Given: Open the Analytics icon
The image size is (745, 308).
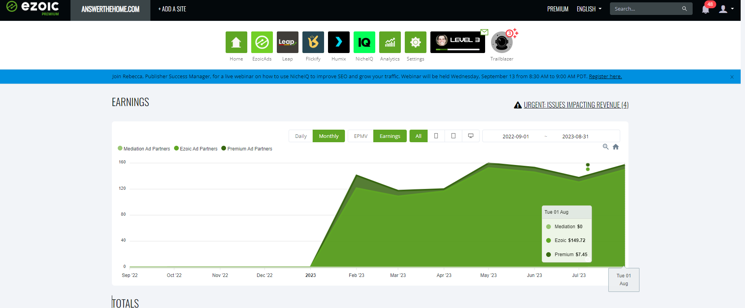Looking at the screenshot, I should point(390,42).
